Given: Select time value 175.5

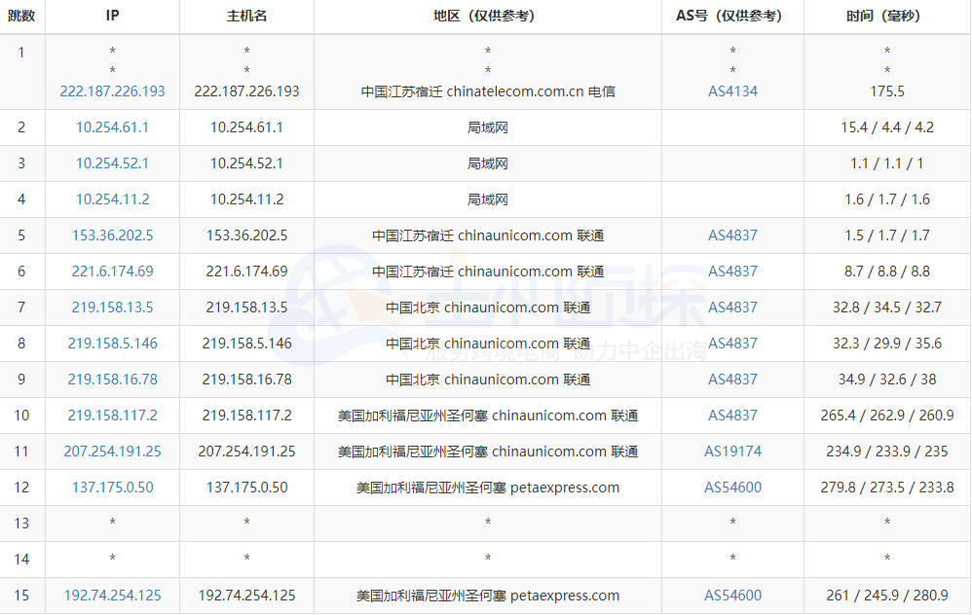Looking at the screenshot, I should pyautogui.click(x=887, y=91).
